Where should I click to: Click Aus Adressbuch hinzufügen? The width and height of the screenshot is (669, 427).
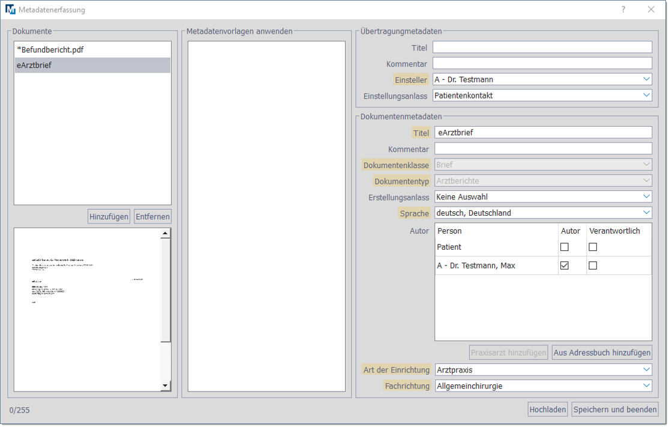pyautogui.click(x=602, y=353)
